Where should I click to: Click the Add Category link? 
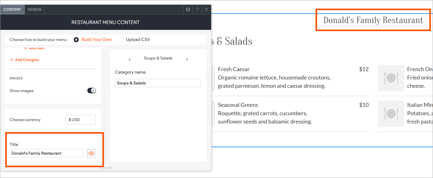click(x=27, y=60)
